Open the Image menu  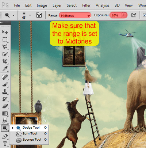(42, 5)
